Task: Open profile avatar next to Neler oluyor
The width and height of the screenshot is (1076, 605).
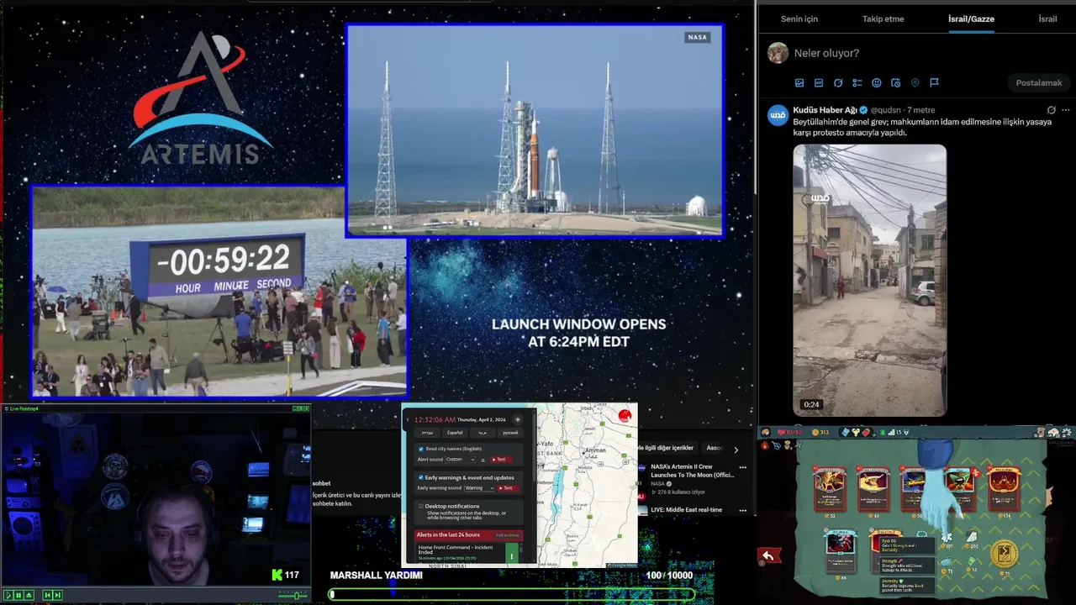Action: coord(778,53)
